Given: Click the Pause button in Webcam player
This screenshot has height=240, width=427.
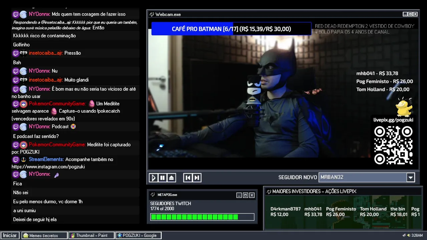Looking at the screenshot, I should tap(162, 178).
